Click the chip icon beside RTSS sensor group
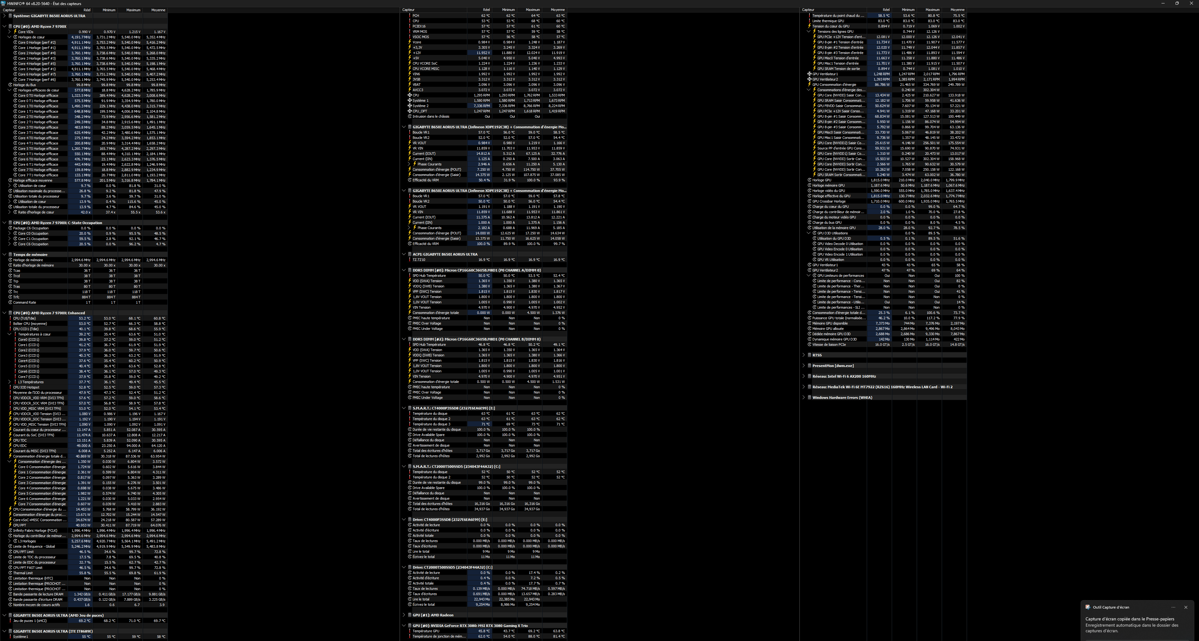This screenshot has width=1199, height=641. 810,355
